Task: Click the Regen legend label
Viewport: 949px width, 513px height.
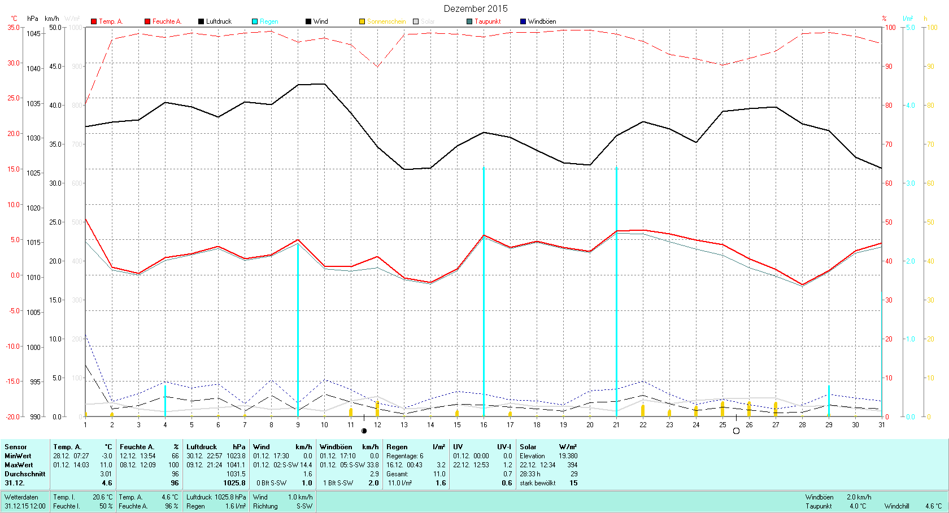Action: coord(269,21)
